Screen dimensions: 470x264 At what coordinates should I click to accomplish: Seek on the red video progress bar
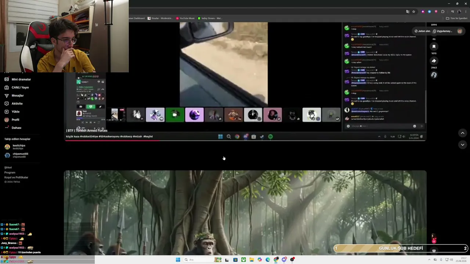[x=245, y=140]
